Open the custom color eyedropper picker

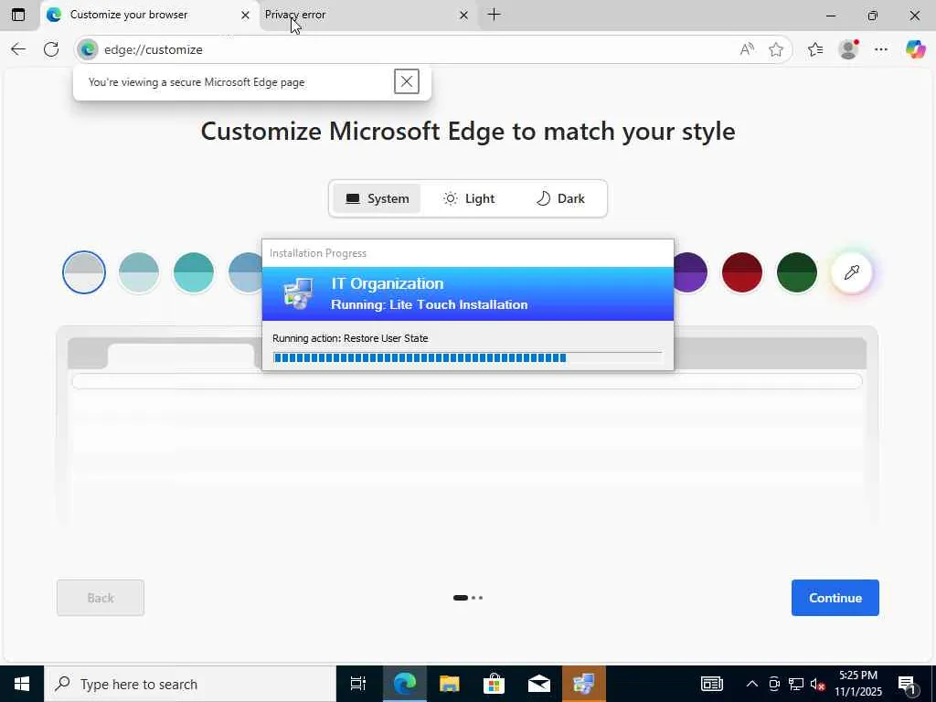(x=852, y=272)
